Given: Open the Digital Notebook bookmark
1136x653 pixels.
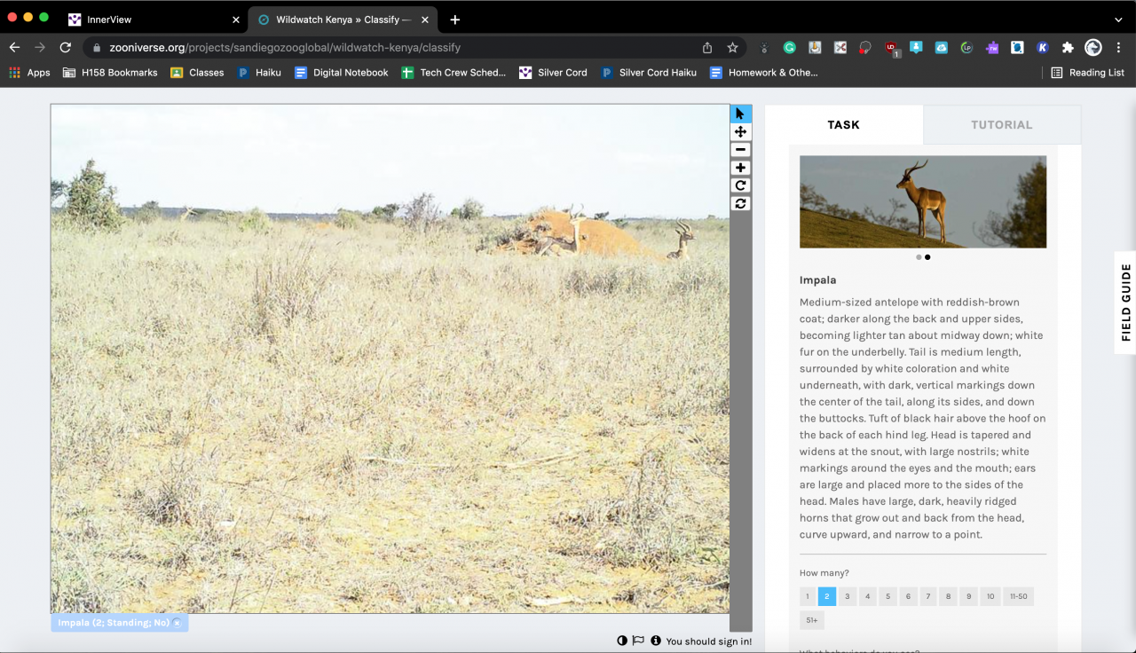Looking at the screenshot, I should click(x=342, y=73).
